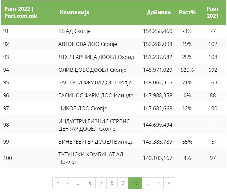Click the left ellipsis in pagination

[79, 183]
